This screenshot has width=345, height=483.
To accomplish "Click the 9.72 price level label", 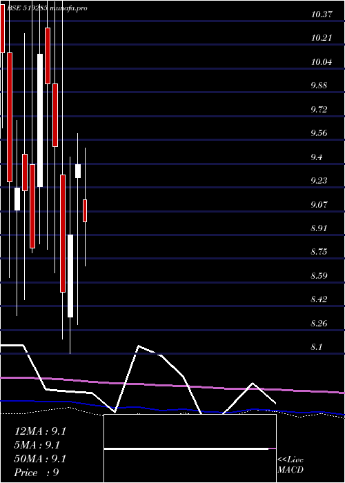I will (x=319, y=109).
